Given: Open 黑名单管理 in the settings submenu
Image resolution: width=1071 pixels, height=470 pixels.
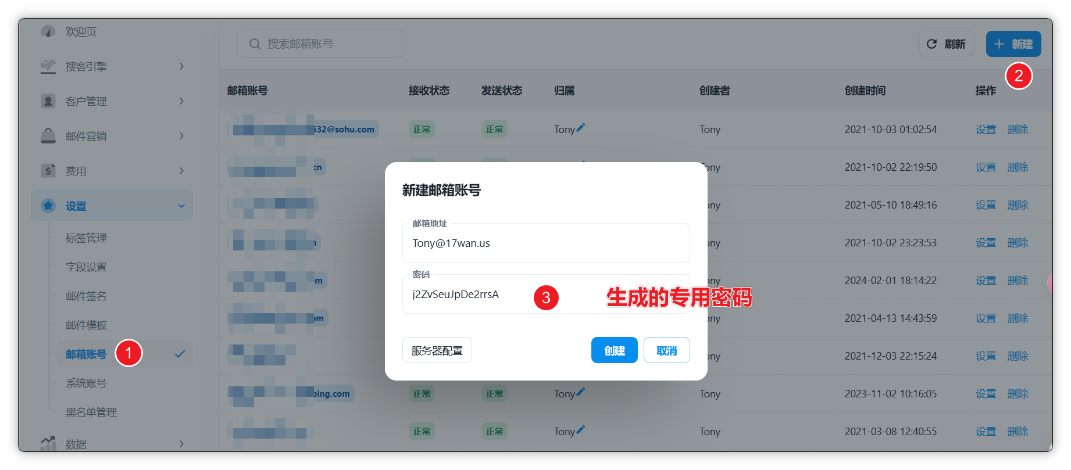Looking at the screenshot, I should coord(91,412).
